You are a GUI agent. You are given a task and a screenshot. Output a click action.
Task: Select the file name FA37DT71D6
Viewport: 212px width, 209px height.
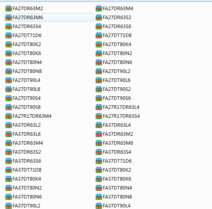tap(117, 161)
